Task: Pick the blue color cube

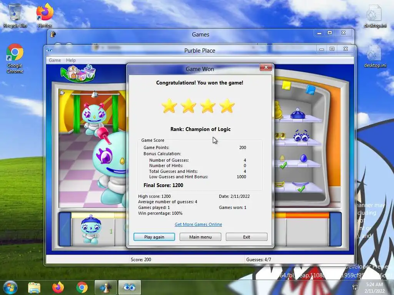Action: (x=311, y=90)
